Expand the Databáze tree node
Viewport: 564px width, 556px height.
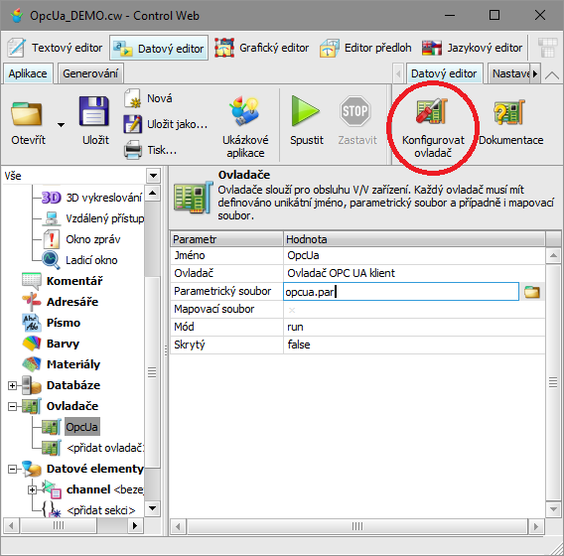click(12, 385)
